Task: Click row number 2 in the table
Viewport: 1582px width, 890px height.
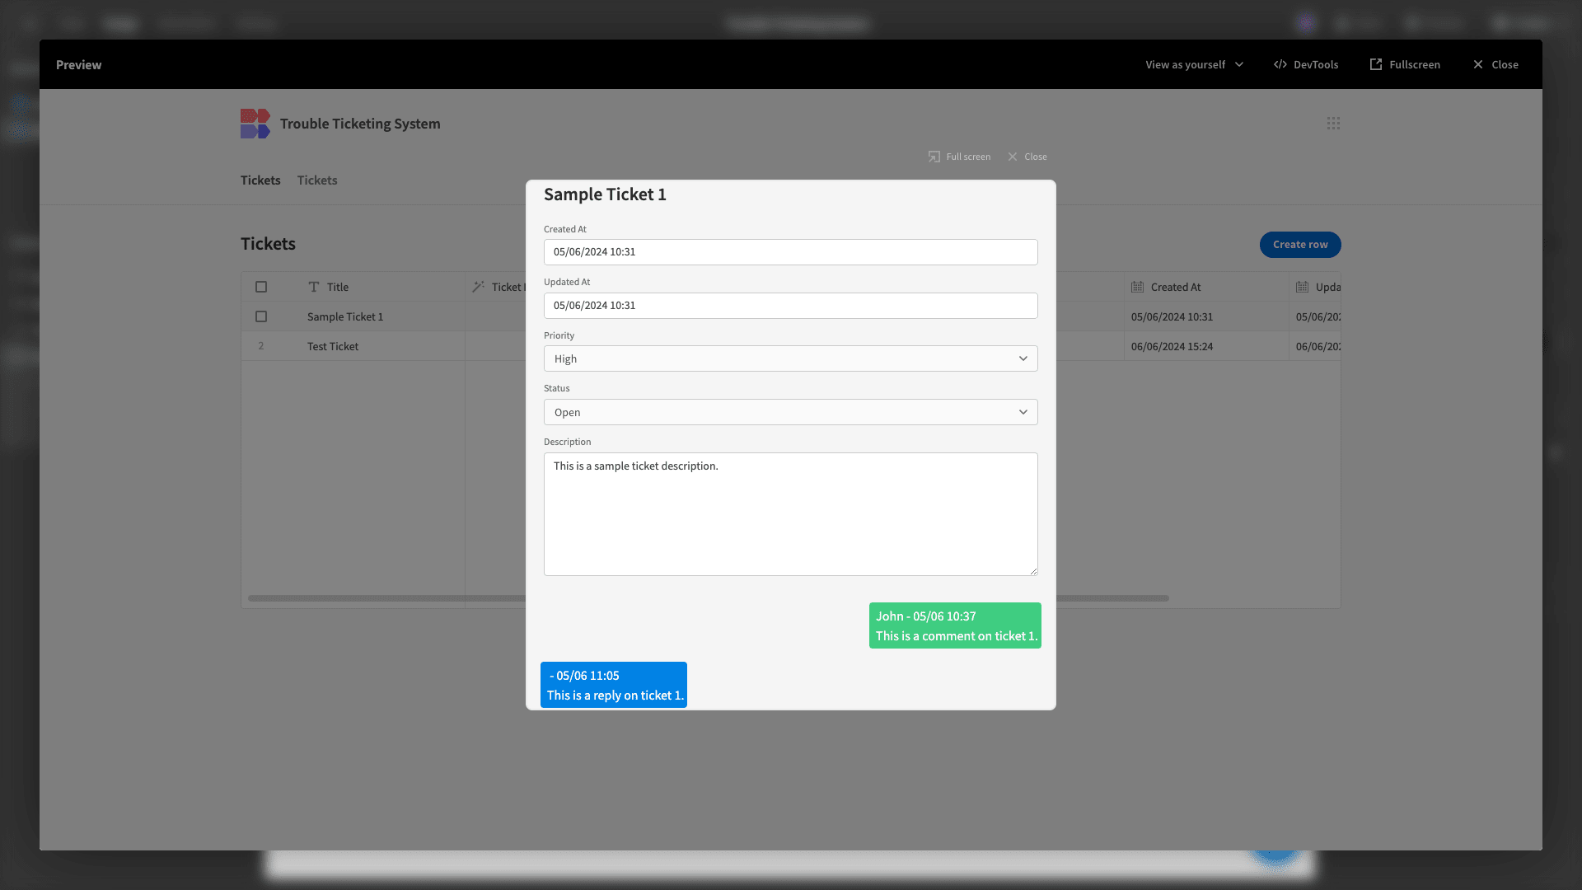Action: (x=261, y=346)
